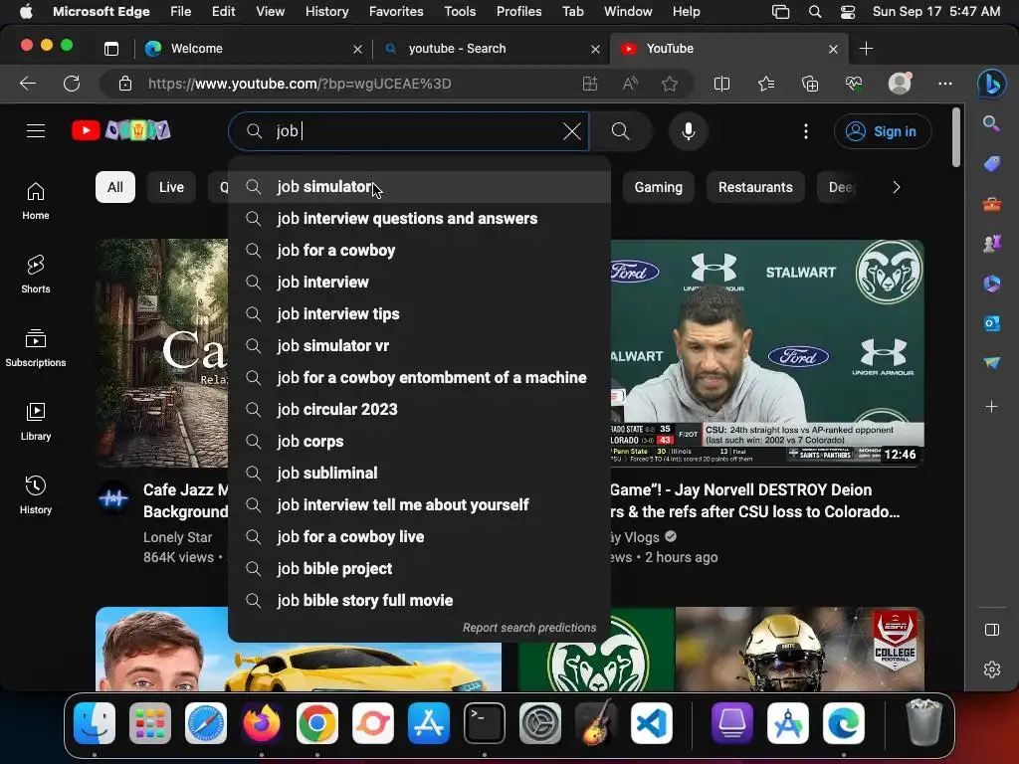Open History in YouTube sidebar
Screen dimensions: 1019x764
(x=36, y=495)
